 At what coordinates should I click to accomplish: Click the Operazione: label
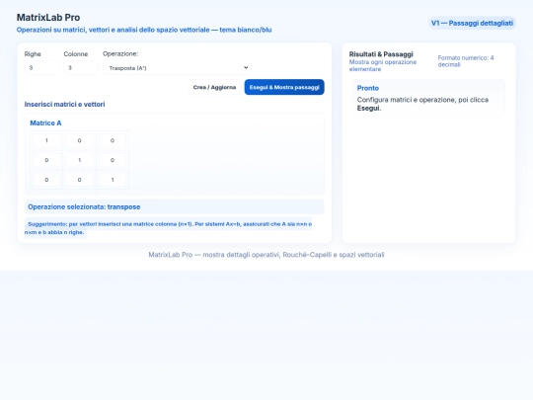120,53
